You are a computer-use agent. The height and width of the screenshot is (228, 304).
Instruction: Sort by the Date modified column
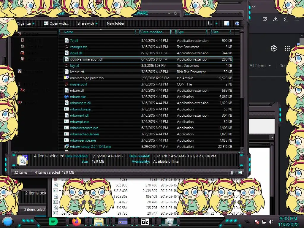155,32
